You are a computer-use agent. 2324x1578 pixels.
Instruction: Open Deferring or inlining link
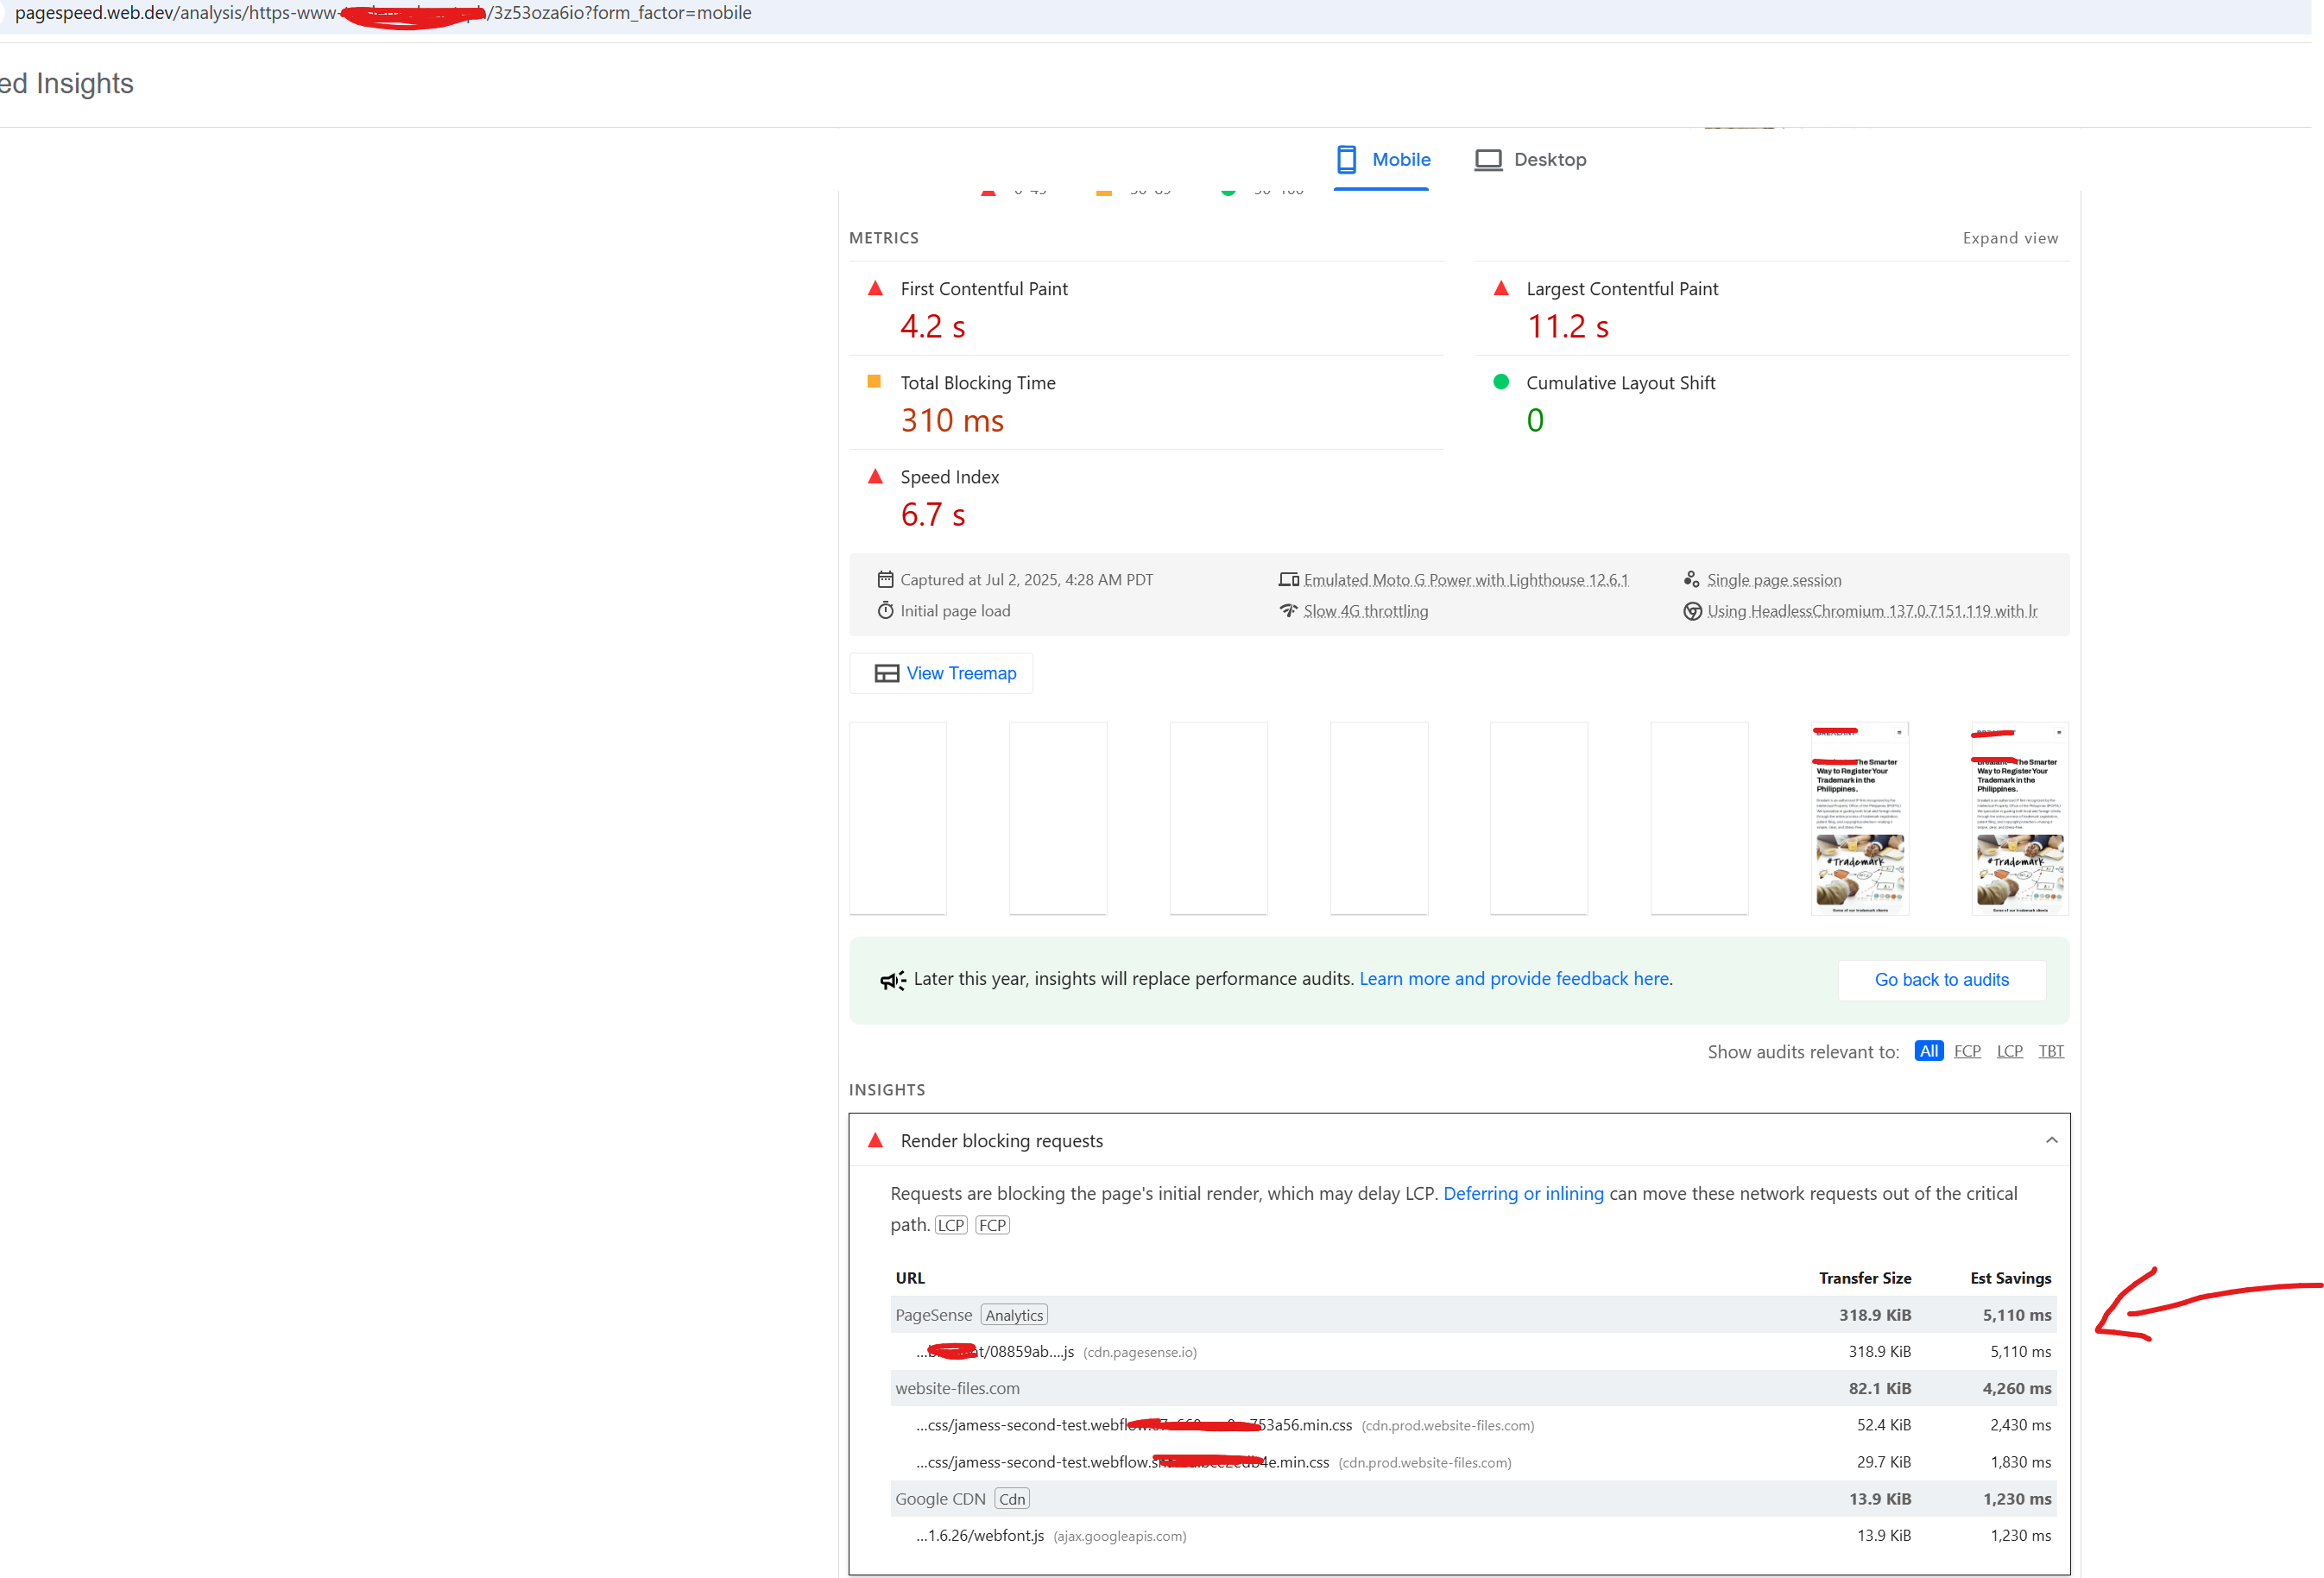tap(1522, 1193)
